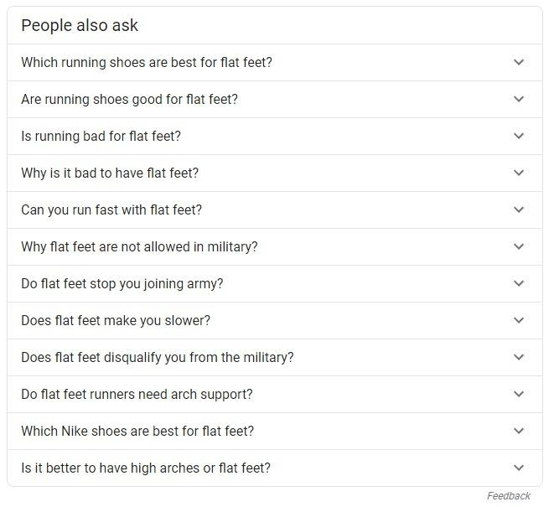Image resolution: width=559 pixels, height=507 pixels.
Task: Expand chevron for 'Are running shoes good for flat feet?'
Action: (x=519, y=99)
